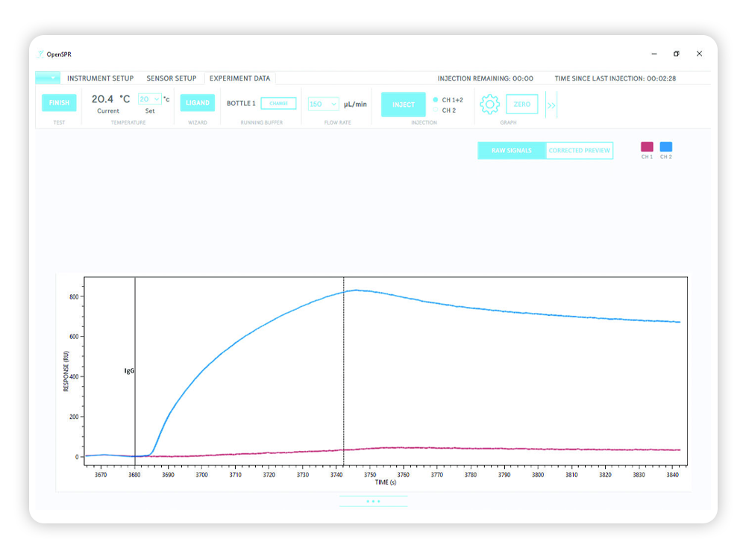The height and width of the screenshot is (560, 746).
Task: Open the set temperature dropdown
Action: pos(150,99)
